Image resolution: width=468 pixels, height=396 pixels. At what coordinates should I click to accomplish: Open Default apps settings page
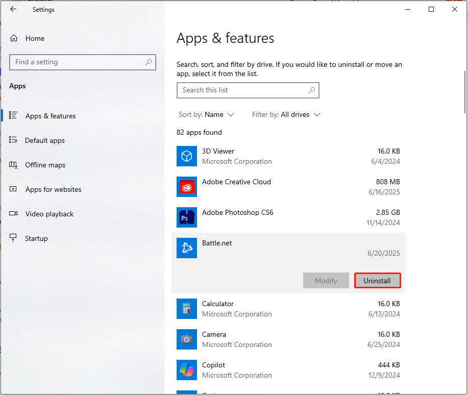[x=45, y=140]
